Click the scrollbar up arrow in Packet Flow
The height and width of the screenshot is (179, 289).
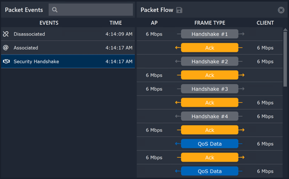click(x=285, y=30)
